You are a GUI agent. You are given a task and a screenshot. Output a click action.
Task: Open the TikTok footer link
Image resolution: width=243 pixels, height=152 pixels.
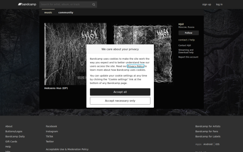(49, 137)
